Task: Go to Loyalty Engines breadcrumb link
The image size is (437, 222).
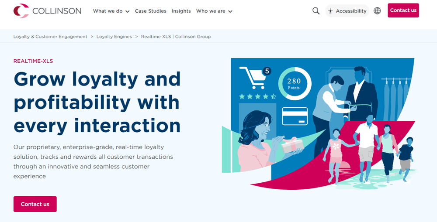Action: coord(114,37)
